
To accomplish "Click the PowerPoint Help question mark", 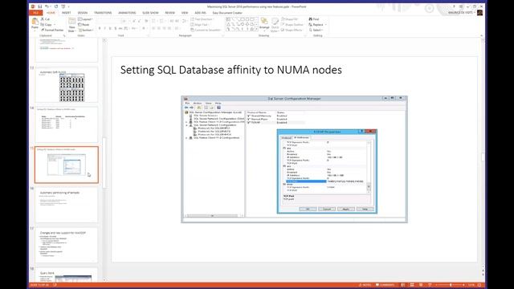I will click(x=454, y=6).
